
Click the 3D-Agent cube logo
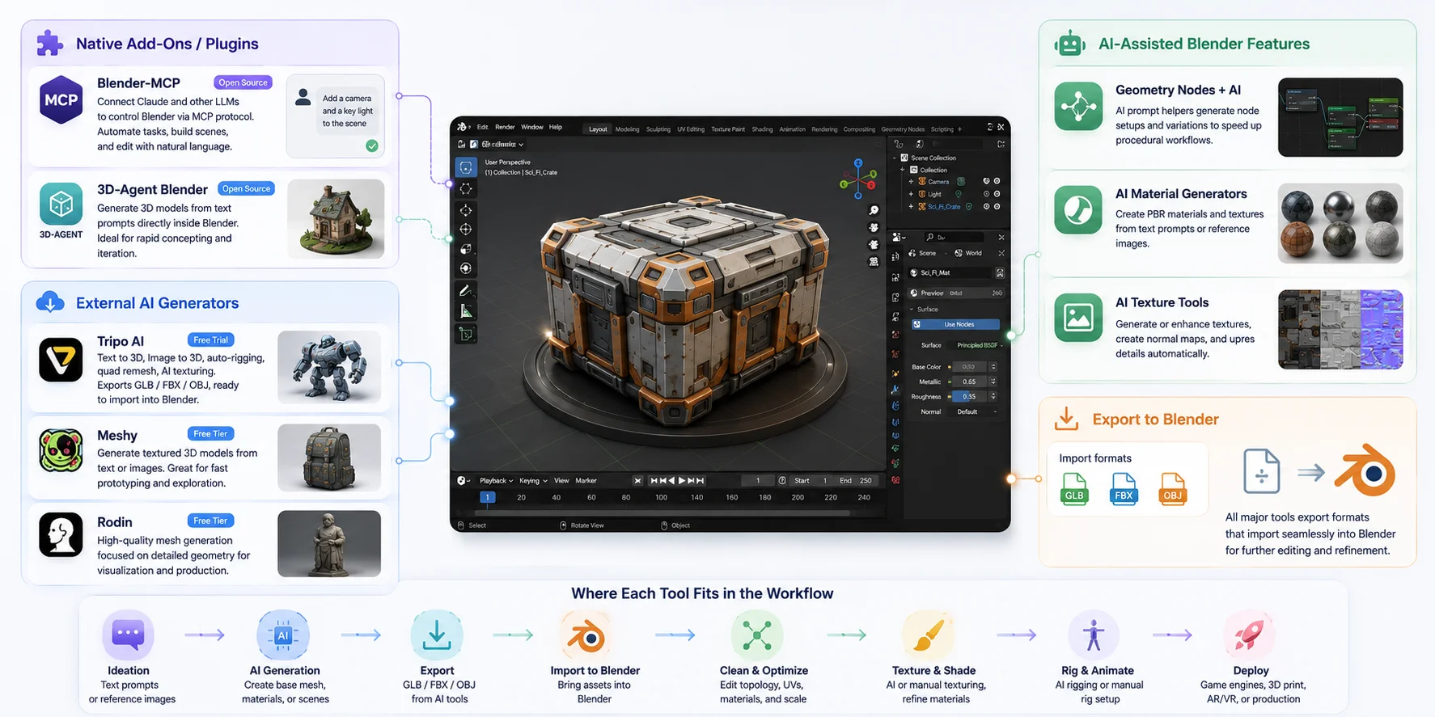pos(61,204)
